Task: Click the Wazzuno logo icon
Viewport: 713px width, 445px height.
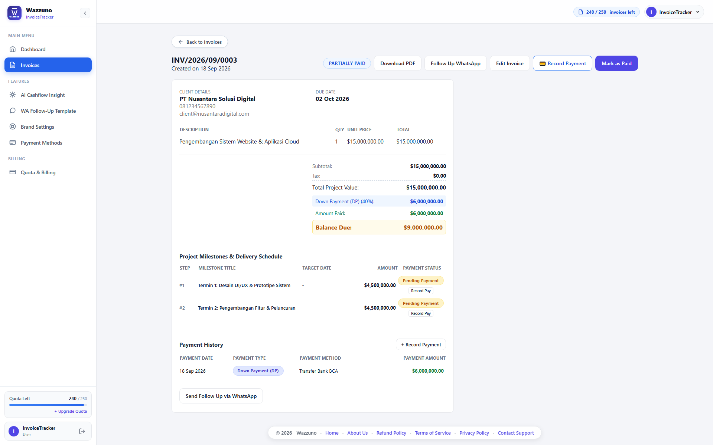Action: (14, 13)
